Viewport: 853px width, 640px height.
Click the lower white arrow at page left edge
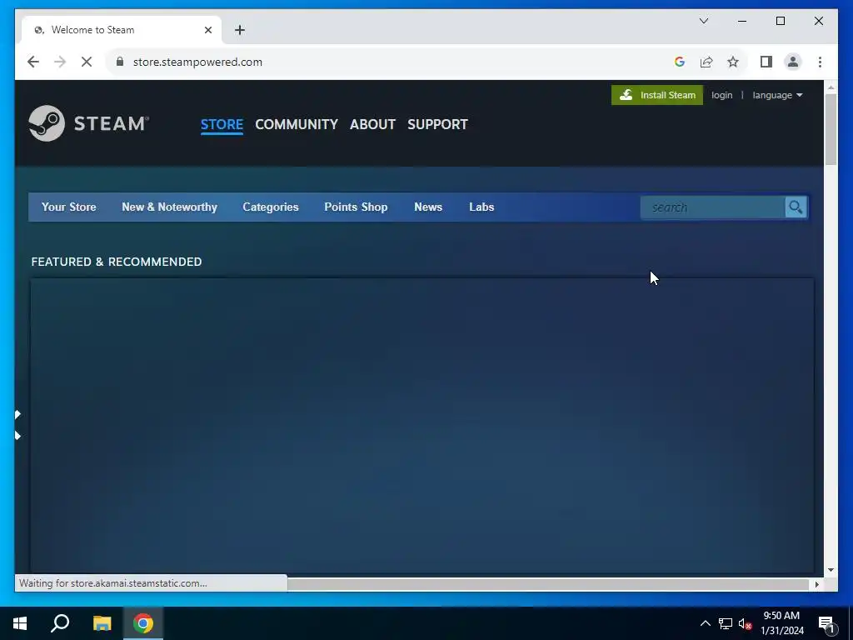18,435
